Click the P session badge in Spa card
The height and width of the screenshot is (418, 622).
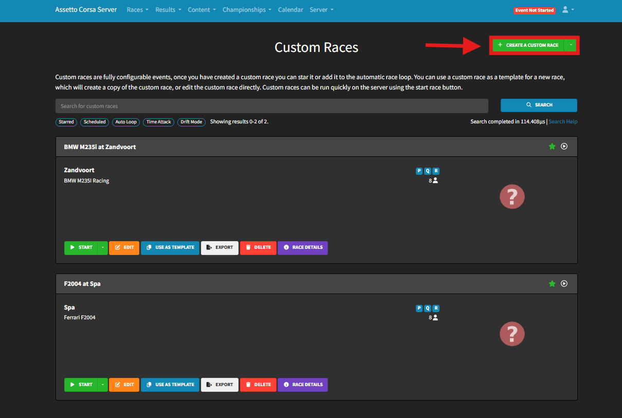tap(419, 308)
